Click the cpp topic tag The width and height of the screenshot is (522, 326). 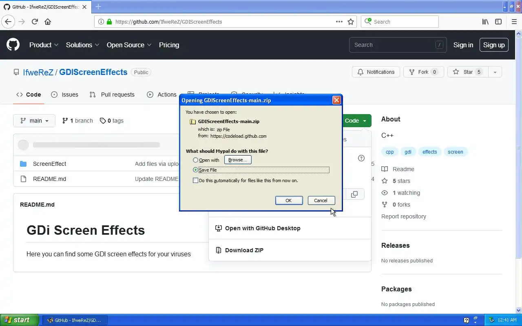click(390, 152)
